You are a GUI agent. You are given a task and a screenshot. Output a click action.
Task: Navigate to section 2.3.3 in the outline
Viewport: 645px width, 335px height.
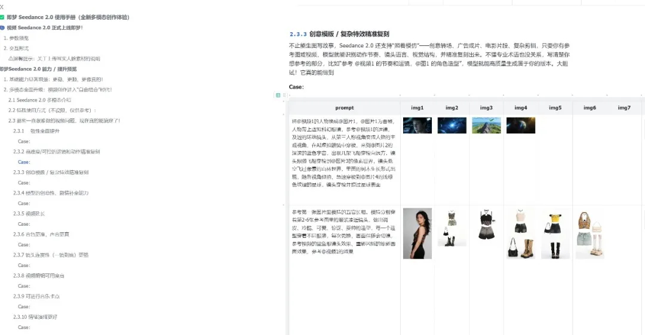click(51, 172)
